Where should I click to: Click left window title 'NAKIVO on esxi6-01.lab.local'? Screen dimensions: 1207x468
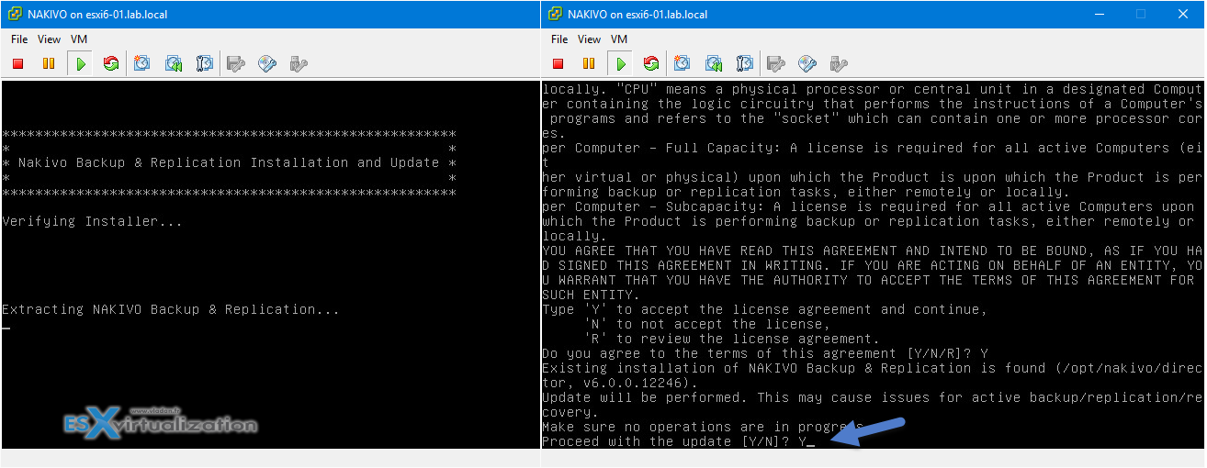pyautogui.click(x=97, y=15)
